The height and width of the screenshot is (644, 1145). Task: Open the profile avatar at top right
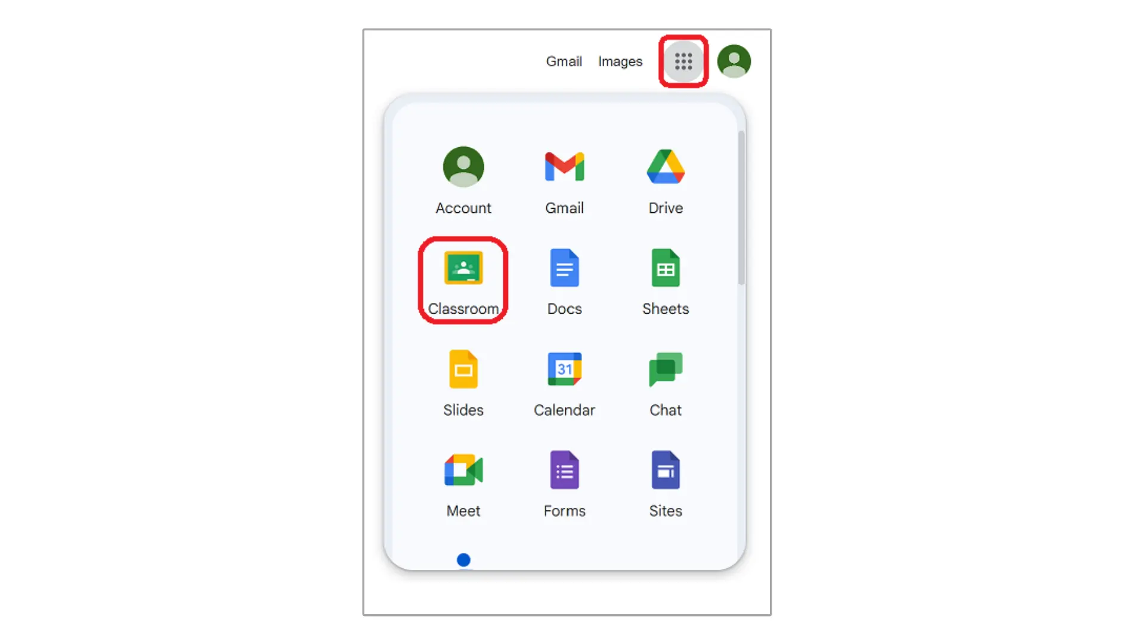click(x=734, y=61)
